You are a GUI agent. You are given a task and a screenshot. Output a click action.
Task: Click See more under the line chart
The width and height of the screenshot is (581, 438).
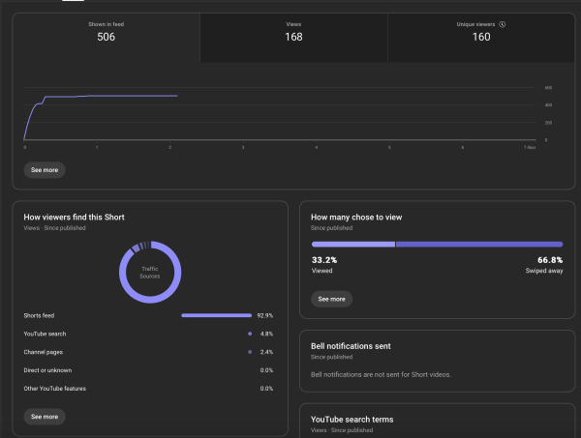pyautogui.click(x=45, y=169)
